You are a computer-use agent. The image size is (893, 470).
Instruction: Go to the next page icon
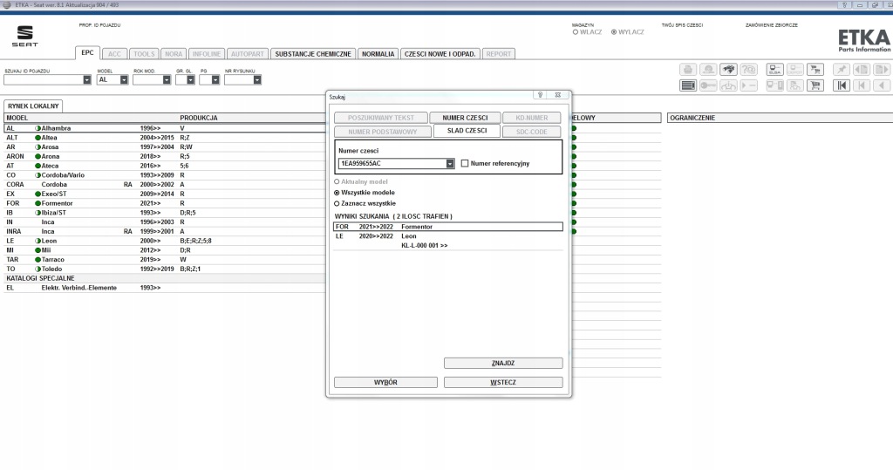click(882, 70)
